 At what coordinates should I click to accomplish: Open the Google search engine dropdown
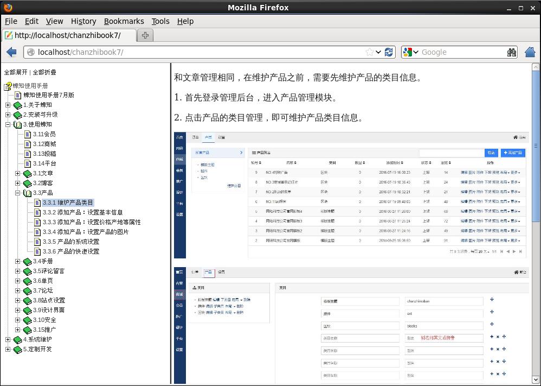(x=411, y=52)
